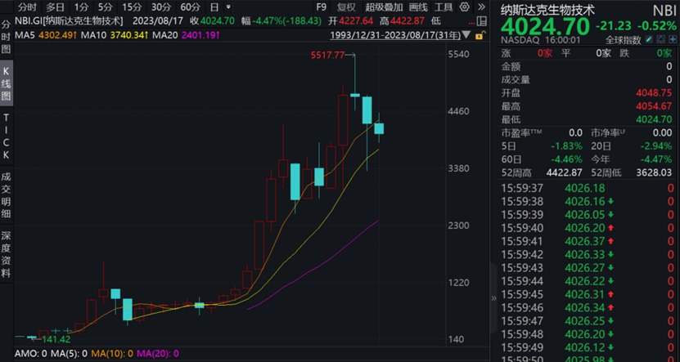The height and width of the screenshot is (362, 680).
Task: Click the 画线 draw line button
Action: pos(417,7)
